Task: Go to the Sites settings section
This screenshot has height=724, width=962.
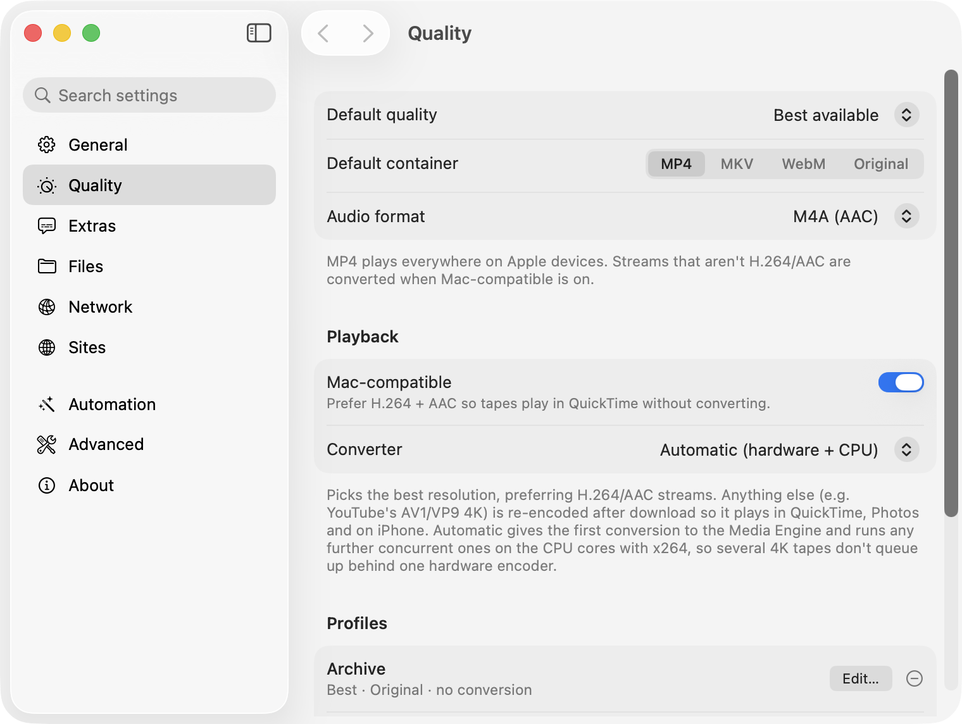Action: coord(149,347)
